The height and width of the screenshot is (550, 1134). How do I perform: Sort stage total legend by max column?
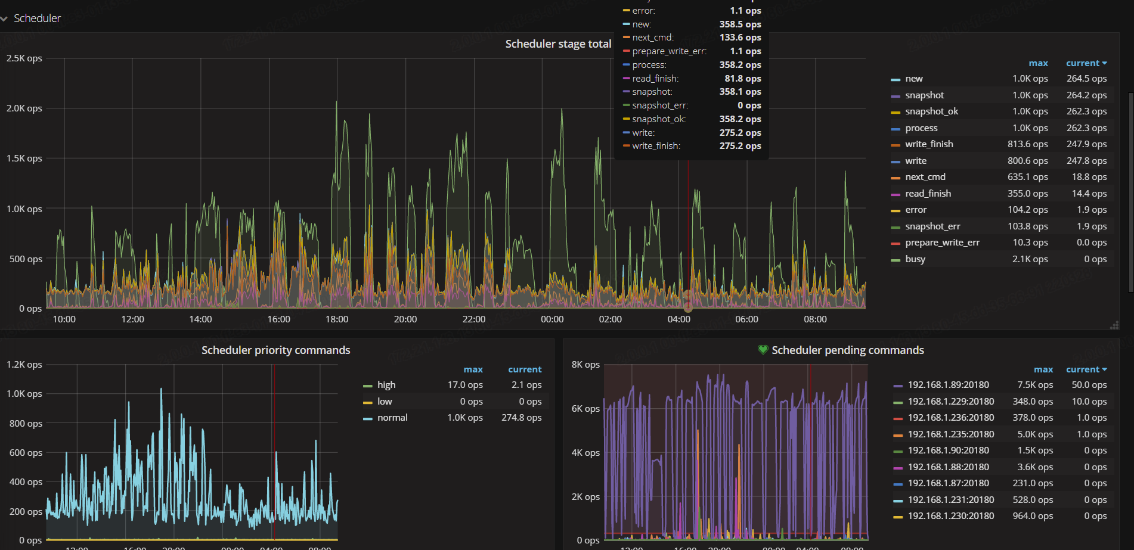click(x=1037, y=63)
